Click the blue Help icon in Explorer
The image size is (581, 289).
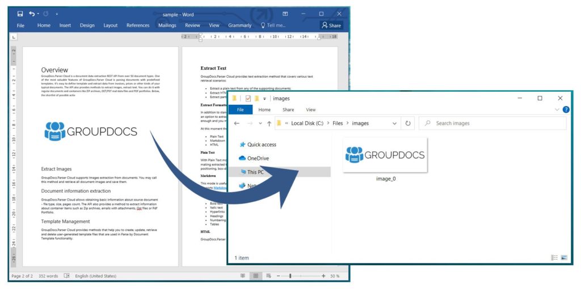[566, 109]
